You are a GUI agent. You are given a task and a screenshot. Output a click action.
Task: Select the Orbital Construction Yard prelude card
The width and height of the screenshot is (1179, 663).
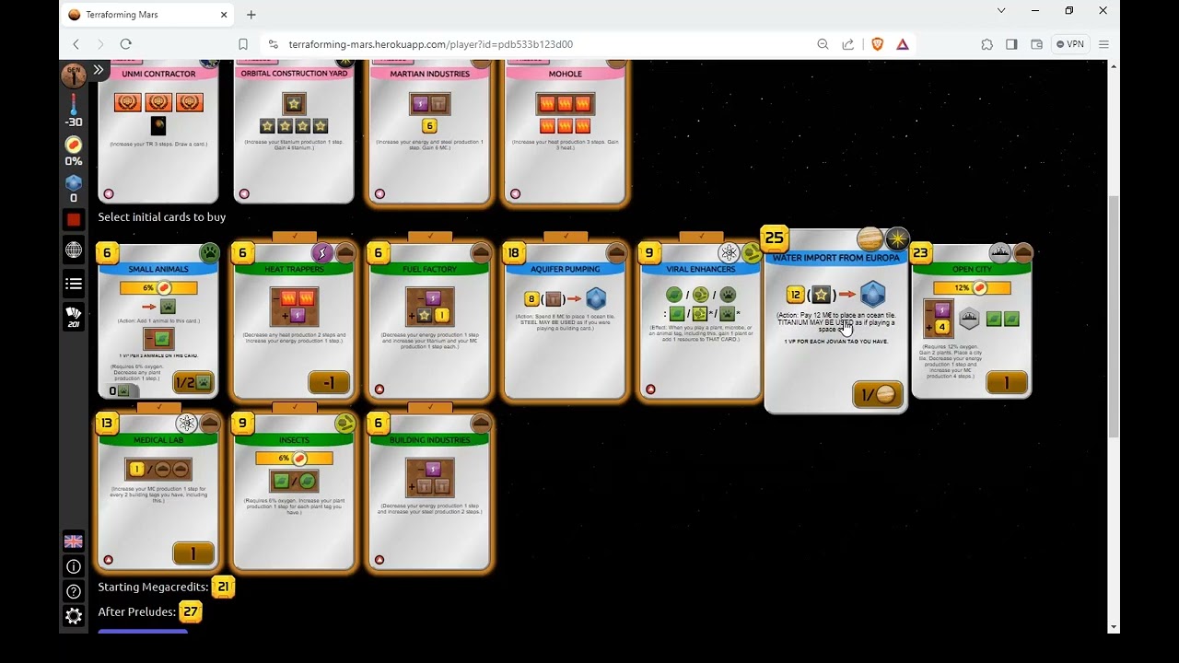[x=295, y=132]
